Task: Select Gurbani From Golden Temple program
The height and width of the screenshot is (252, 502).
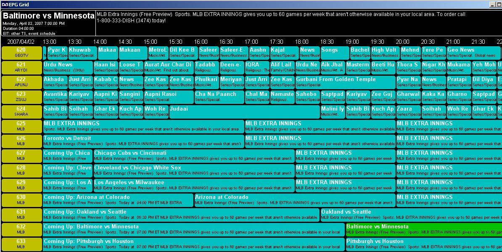Action: (x=345, y=82)
